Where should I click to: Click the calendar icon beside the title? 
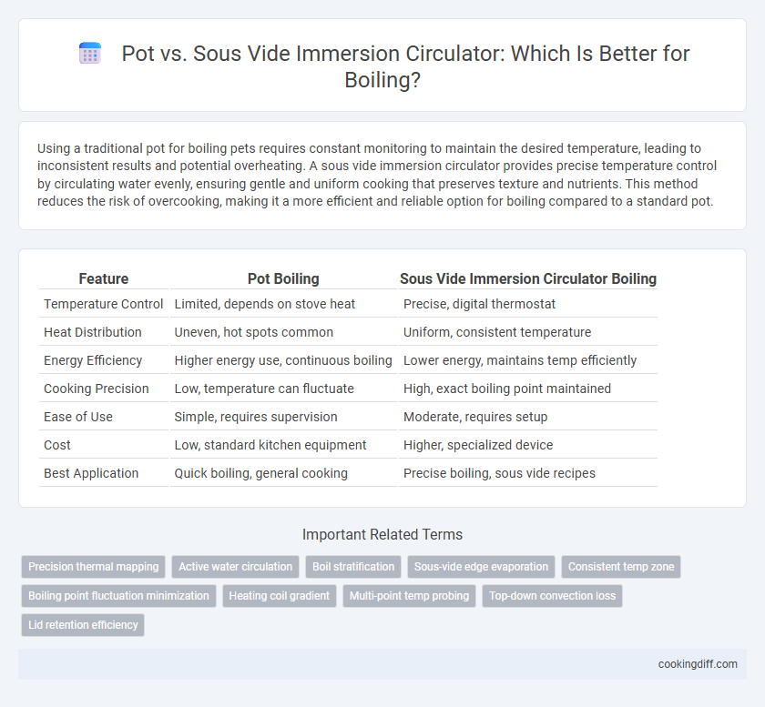tap(90, 53)
